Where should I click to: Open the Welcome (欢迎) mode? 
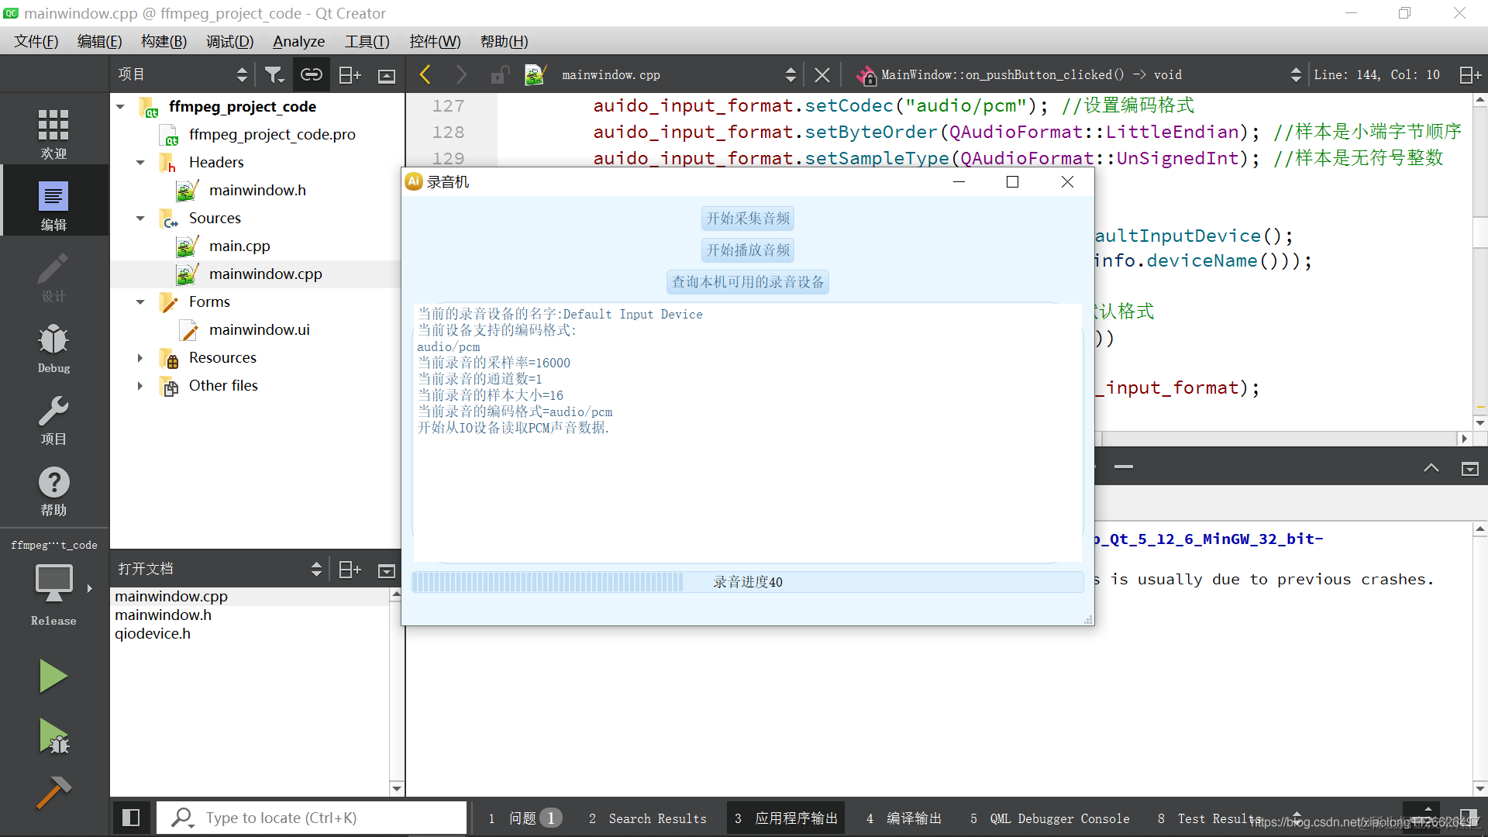tap(53, 133)
